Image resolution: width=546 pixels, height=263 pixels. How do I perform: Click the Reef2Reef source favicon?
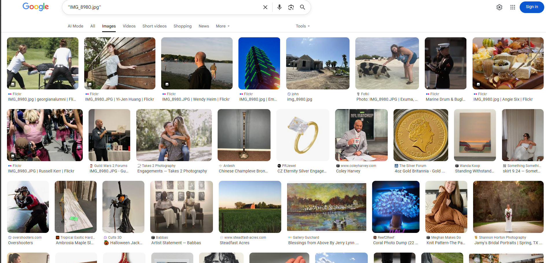(x=375, y=238)
